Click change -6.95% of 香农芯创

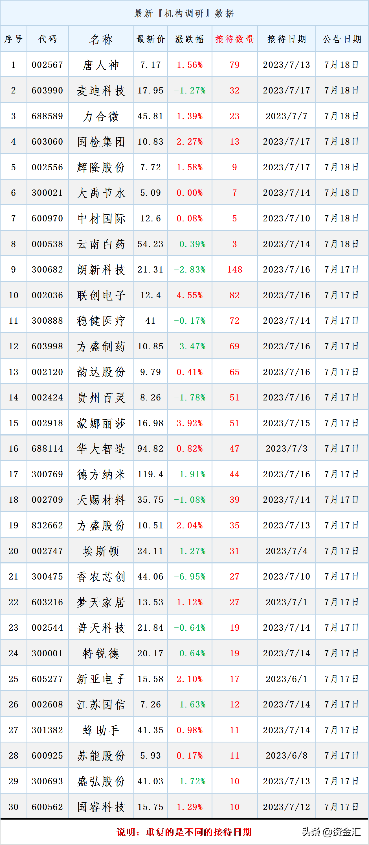pyautogui.click(x=190, y=577)
